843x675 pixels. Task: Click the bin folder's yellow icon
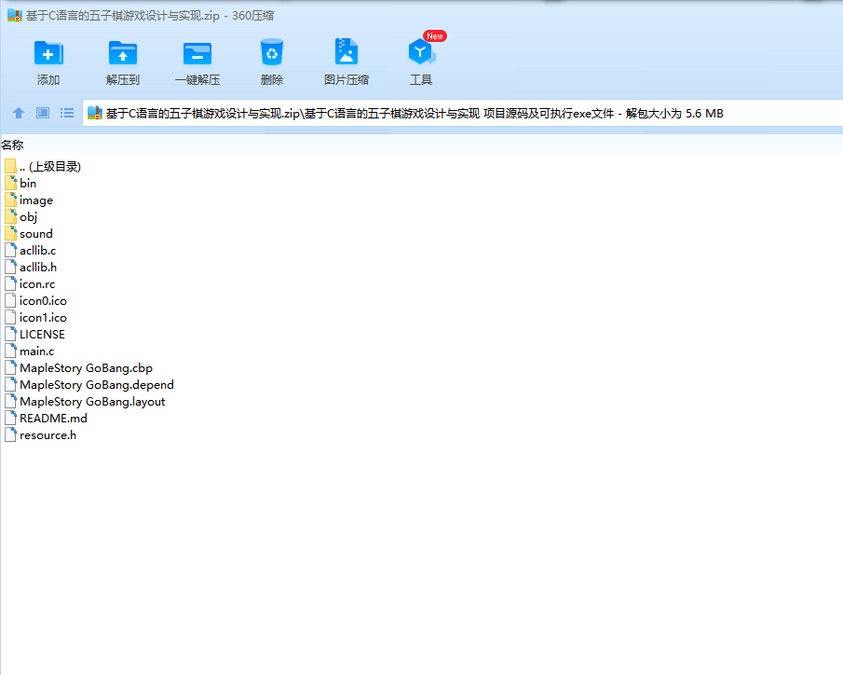pos(11,183)
